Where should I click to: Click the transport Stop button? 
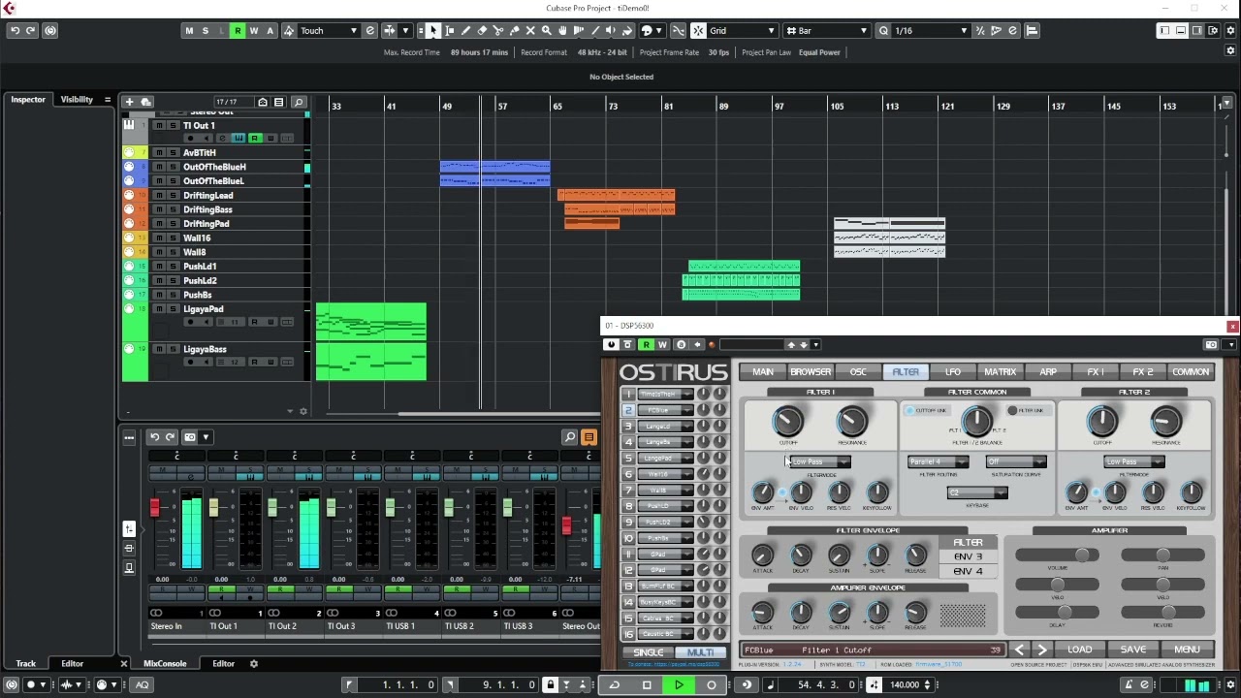tap(647, 684)
